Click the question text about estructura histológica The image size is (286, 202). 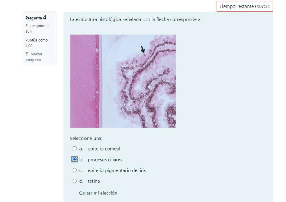(136, 19)
